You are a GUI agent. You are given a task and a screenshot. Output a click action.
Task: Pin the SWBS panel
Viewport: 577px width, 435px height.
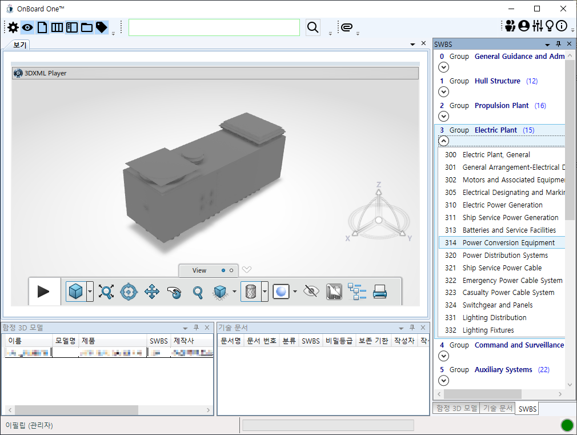(x=558, y=44)
